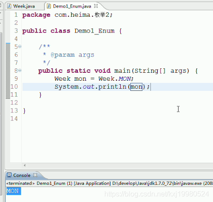Click the Java file icon on Week.java tab
The height and width of the screenshot is (202, 213).
[9, 6]
